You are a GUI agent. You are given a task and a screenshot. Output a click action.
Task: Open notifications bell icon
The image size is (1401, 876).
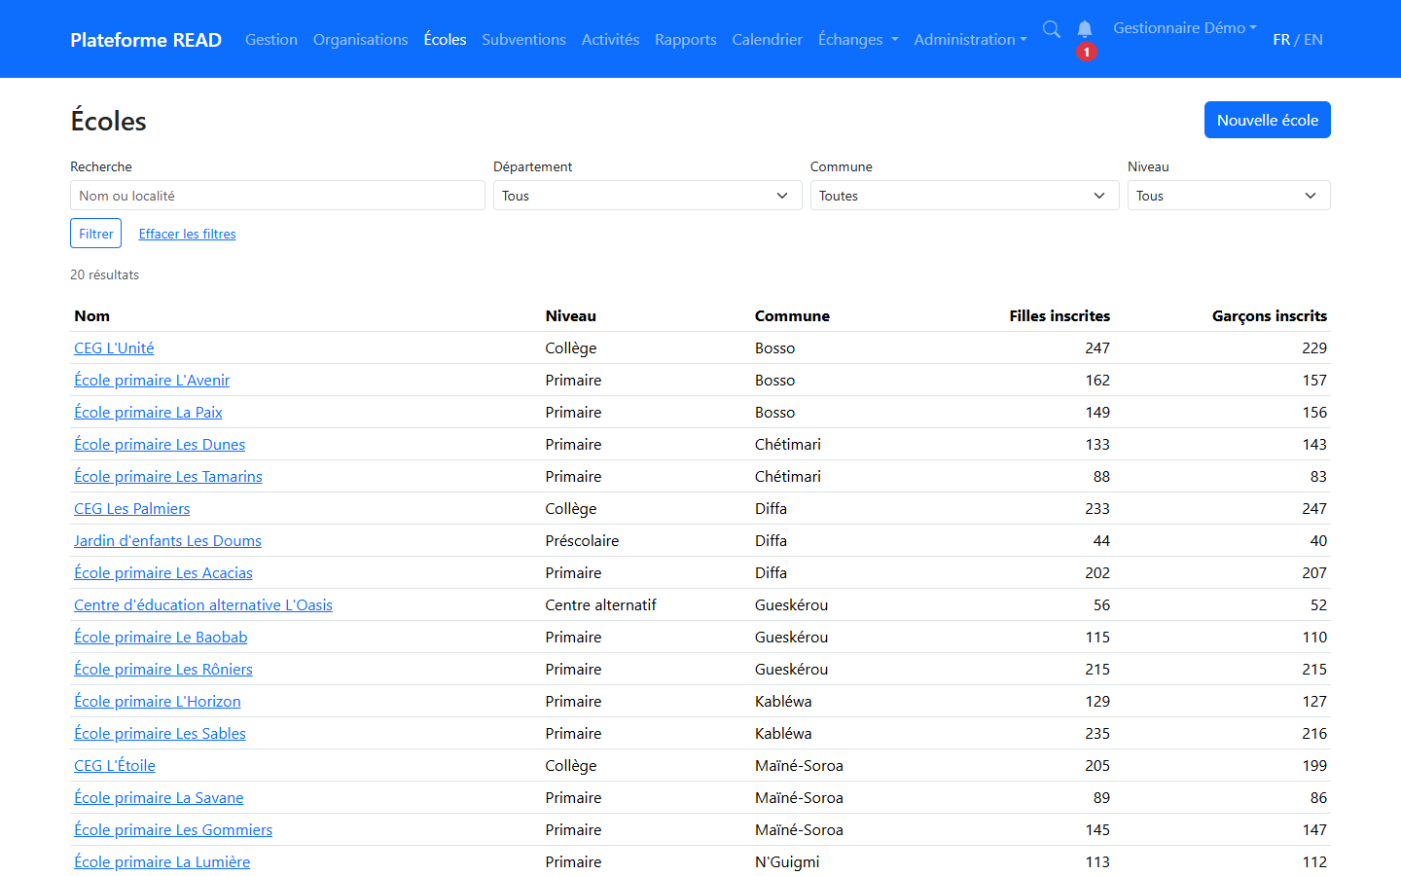pos(1085,29)
